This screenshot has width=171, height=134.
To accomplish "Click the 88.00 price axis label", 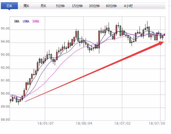I will click(5, 120).
